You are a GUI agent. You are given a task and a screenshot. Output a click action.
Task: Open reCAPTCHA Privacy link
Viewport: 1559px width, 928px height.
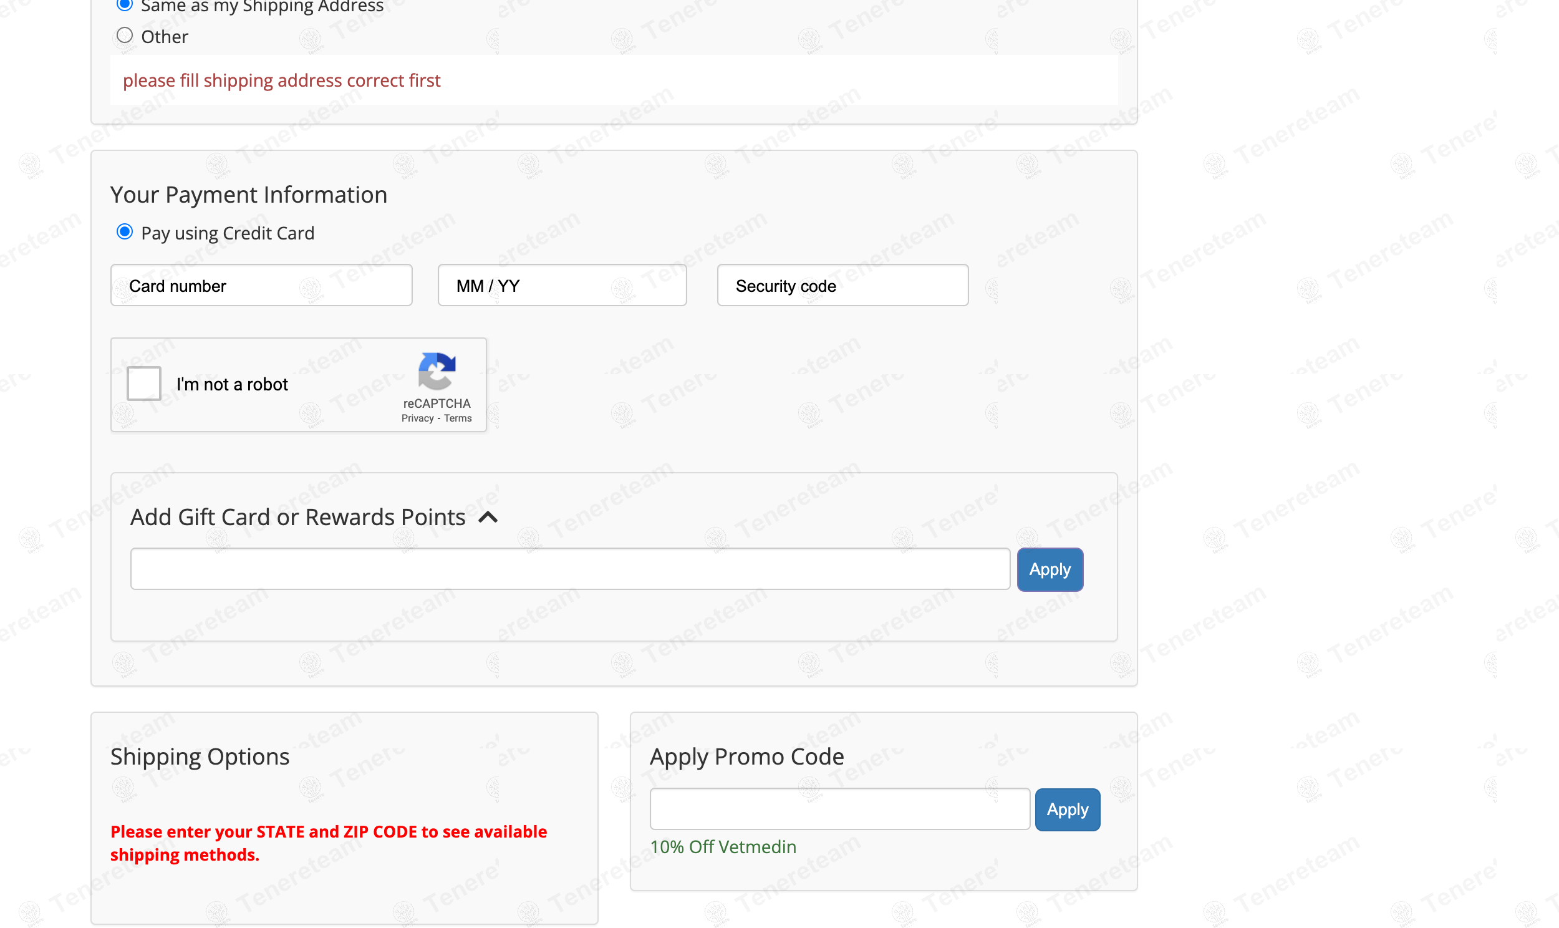tap(417, 418)
